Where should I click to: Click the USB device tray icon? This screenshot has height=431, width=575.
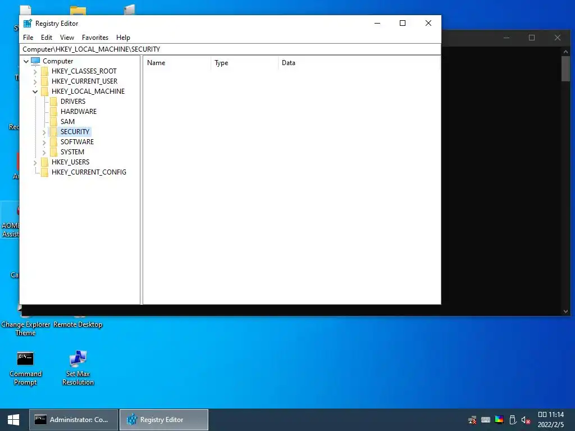[x=513, y=420]
